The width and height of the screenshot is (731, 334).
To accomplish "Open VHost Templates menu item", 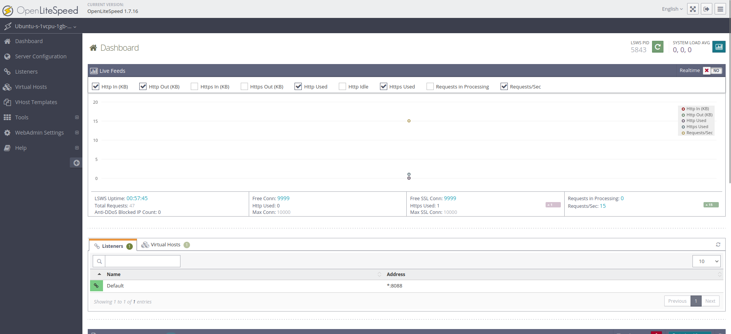I will pos(36,102).
